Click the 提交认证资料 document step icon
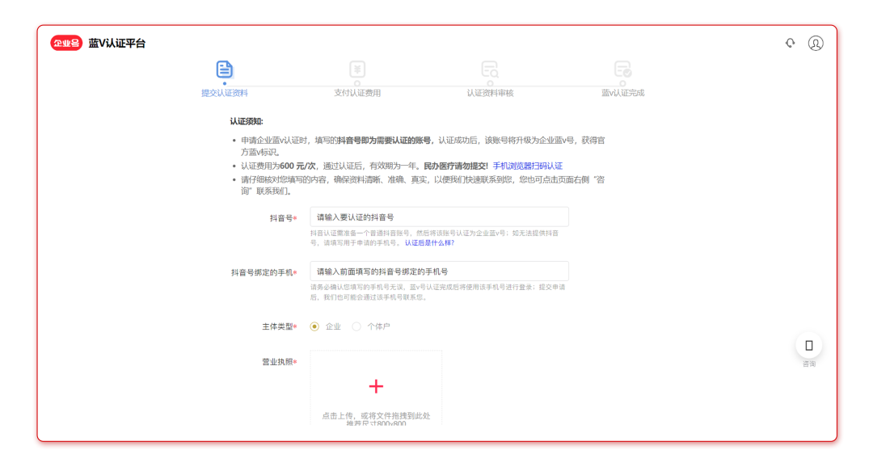The width and height of the screenshot is (873, 467). click(x=225, y=69)
